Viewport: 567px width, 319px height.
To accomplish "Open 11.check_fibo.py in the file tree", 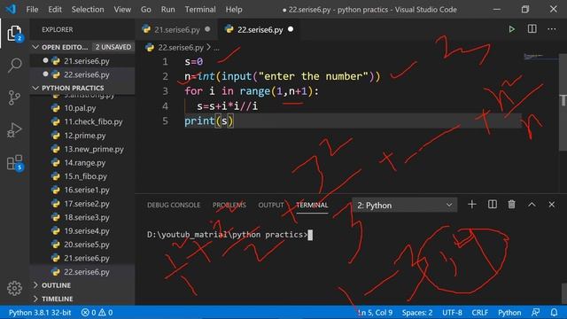I will [82, 121].
